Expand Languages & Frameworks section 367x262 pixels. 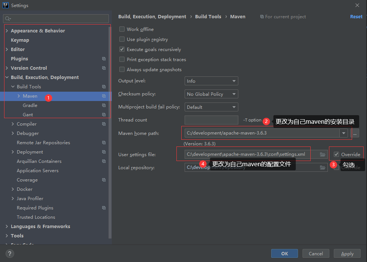coord(7,227)
